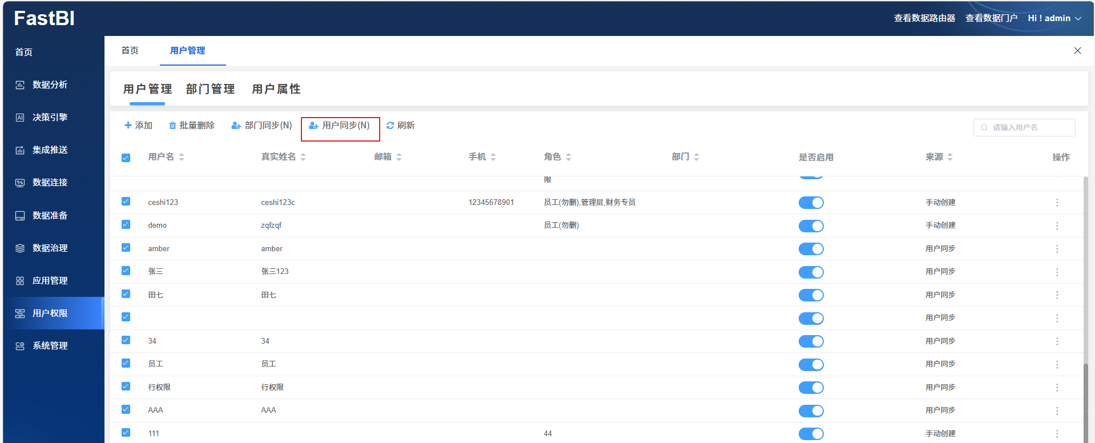
Task: Disable the enabled toggle for demo
Action: [811, 226]
